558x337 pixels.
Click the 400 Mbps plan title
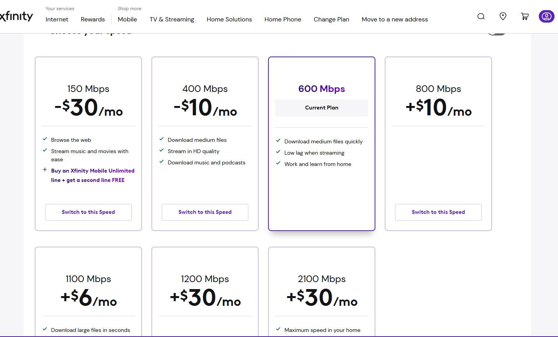205,89
